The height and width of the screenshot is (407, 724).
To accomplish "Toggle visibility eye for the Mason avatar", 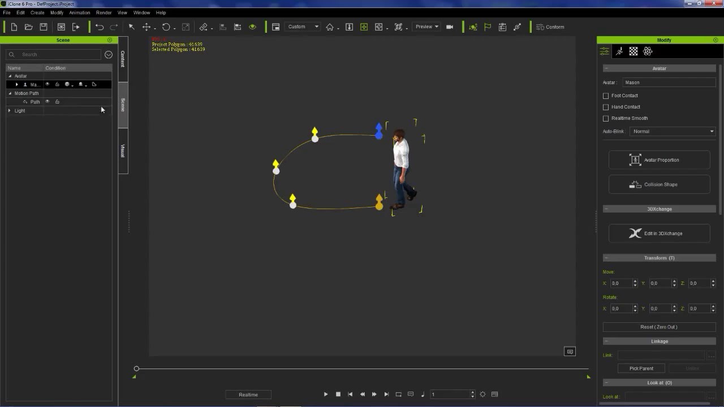I will click(48, 84).
